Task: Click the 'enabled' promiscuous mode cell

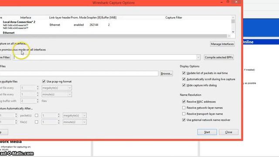Action: (78, 25)
